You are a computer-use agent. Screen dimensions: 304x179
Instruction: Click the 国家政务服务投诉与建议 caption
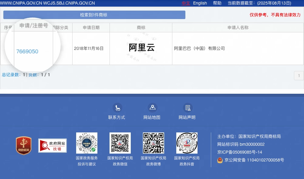pos(87,161)
